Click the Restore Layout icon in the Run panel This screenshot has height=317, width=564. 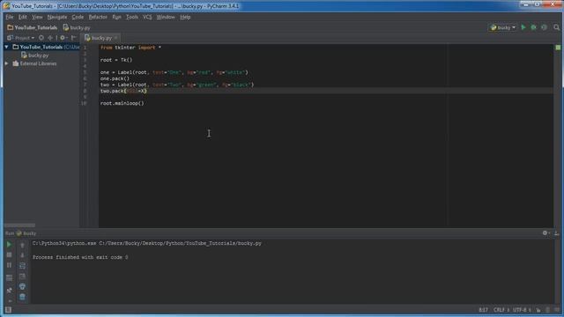[9, 278]
